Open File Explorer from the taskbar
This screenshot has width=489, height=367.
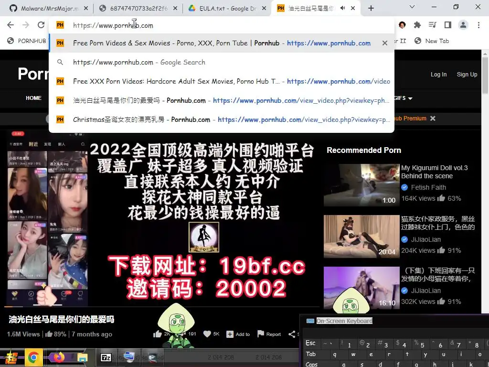(82, 357)
